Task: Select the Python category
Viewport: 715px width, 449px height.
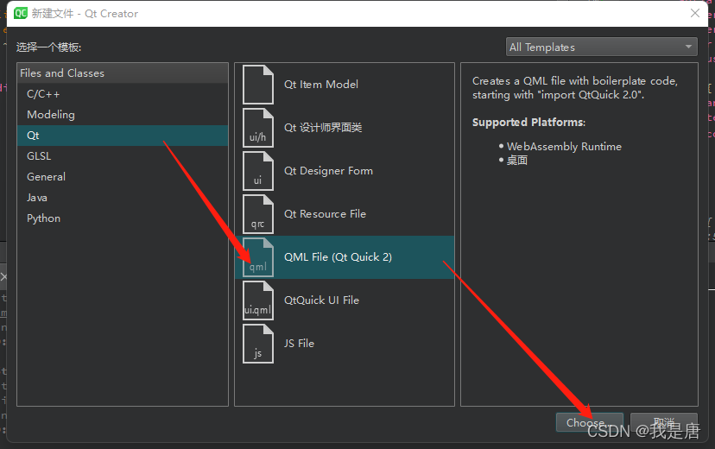Action: [123, 218]
